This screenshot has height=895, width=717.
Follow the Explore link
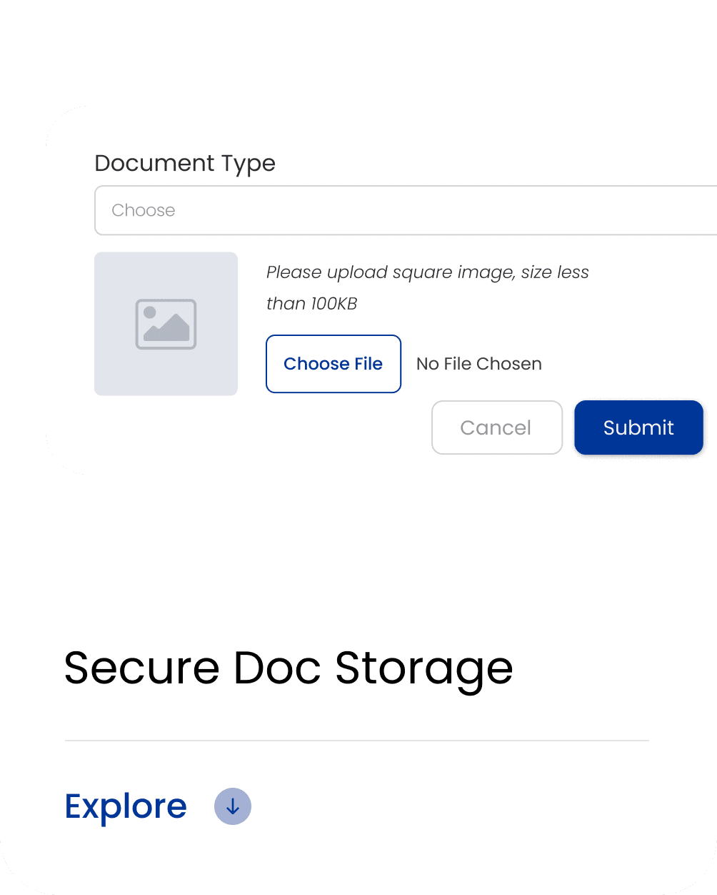(x=126, y=806)
